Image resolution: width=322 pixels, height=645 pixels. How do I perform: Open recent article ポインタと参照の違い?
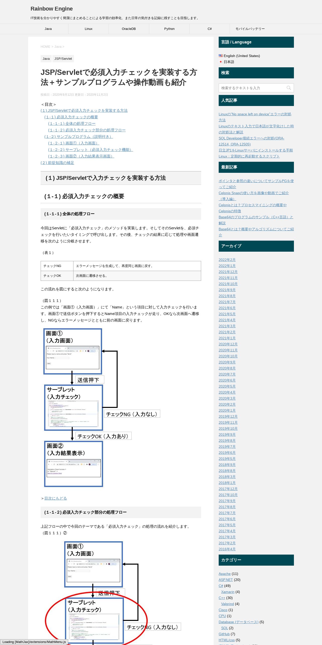[256, 184]
